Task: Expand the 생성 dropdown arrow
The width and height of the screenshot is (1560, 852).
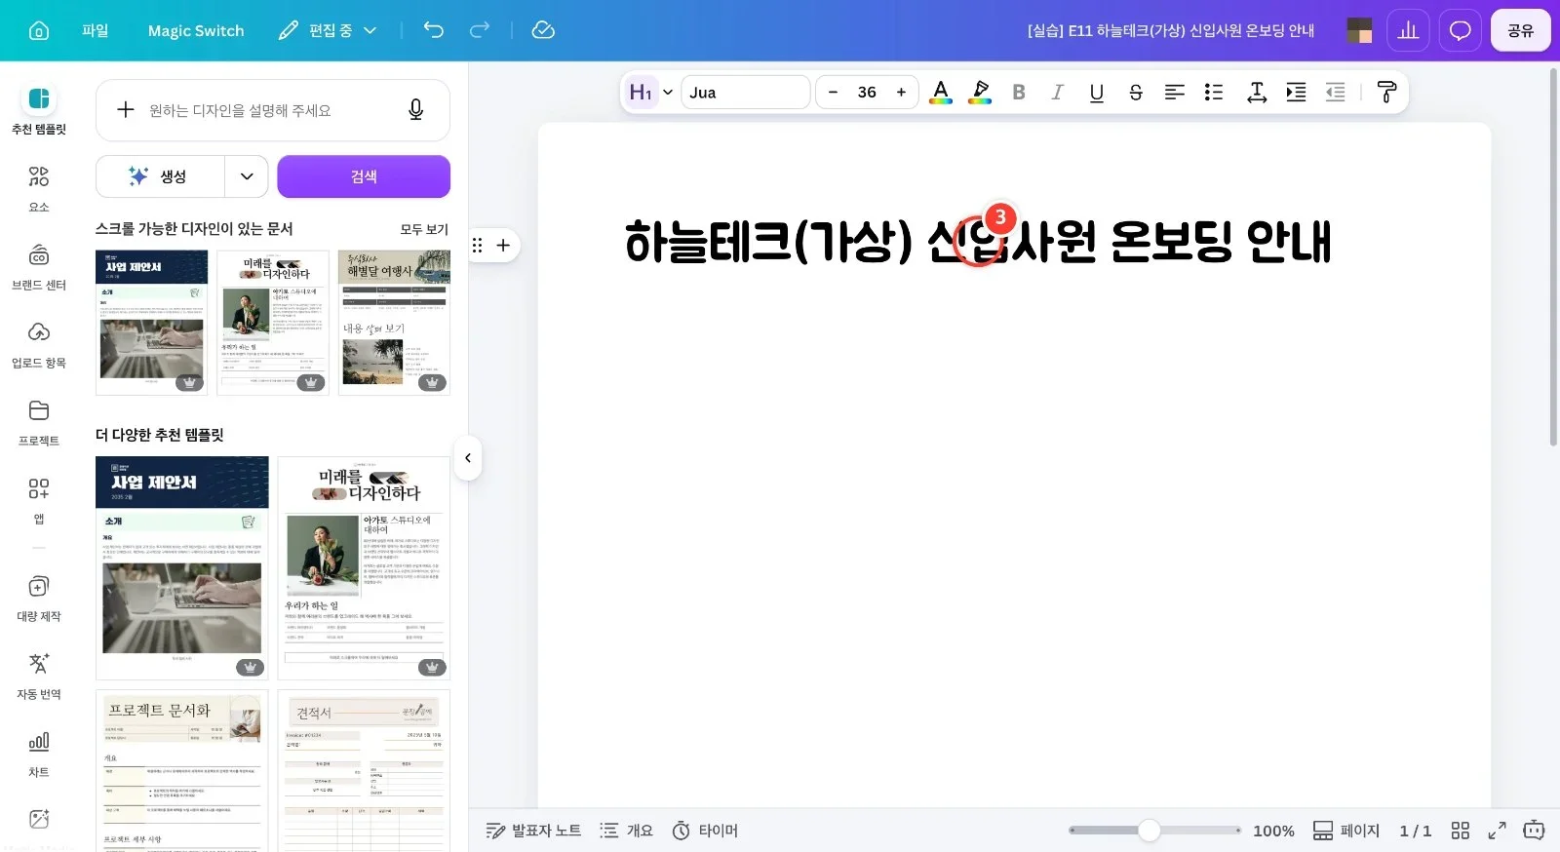Action: [247, 176]
